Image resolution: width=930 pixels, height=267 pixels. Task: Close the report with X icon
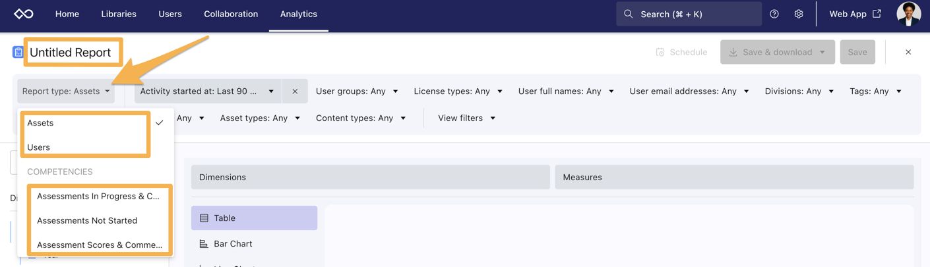click(908, 52)
